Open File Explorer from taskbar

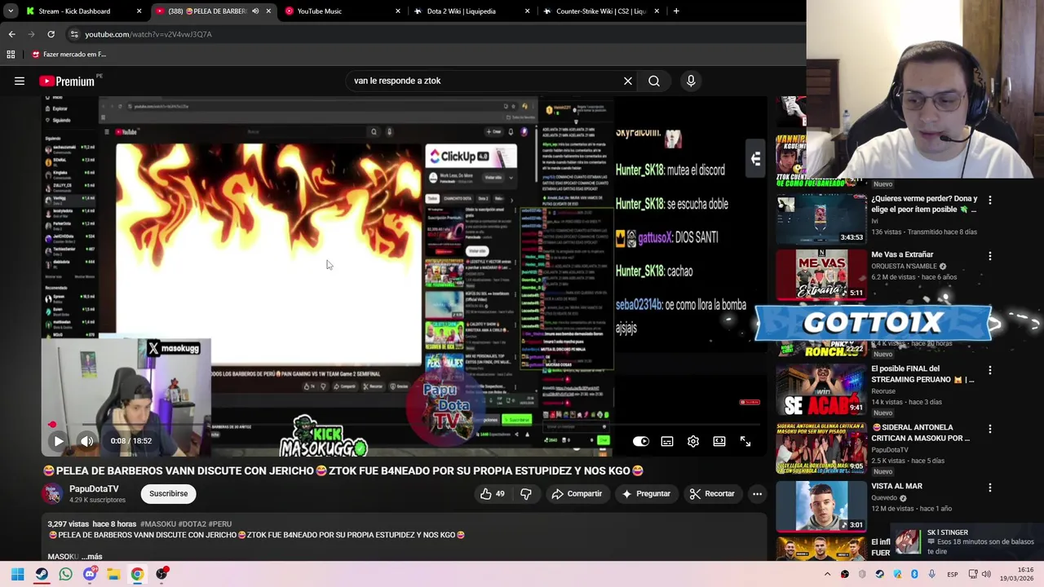(113, 574)
